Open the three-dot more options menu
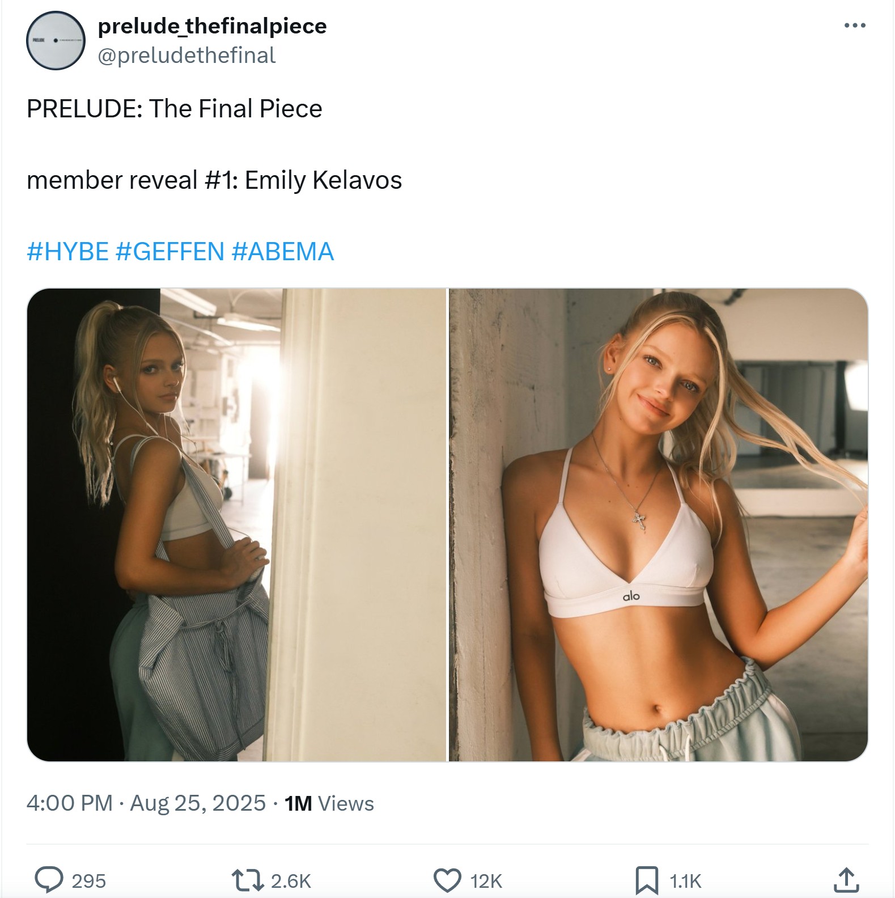 855,26
